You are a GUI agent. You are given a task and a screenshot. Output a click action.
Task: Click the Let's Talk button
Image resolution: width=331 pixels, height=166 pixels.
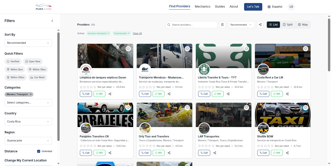(x=253, y=7)
